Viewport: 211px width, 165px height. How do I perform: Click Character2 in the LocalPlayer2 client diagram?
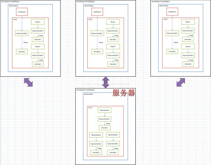tap(97, 52)
